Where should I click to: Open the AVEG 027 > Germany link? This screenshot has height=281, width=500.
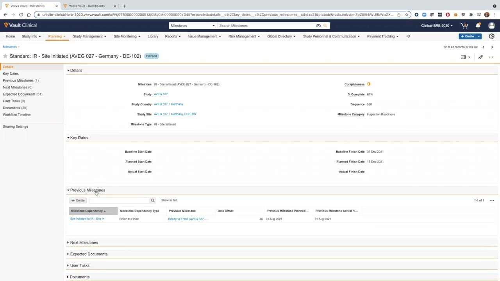168,104
